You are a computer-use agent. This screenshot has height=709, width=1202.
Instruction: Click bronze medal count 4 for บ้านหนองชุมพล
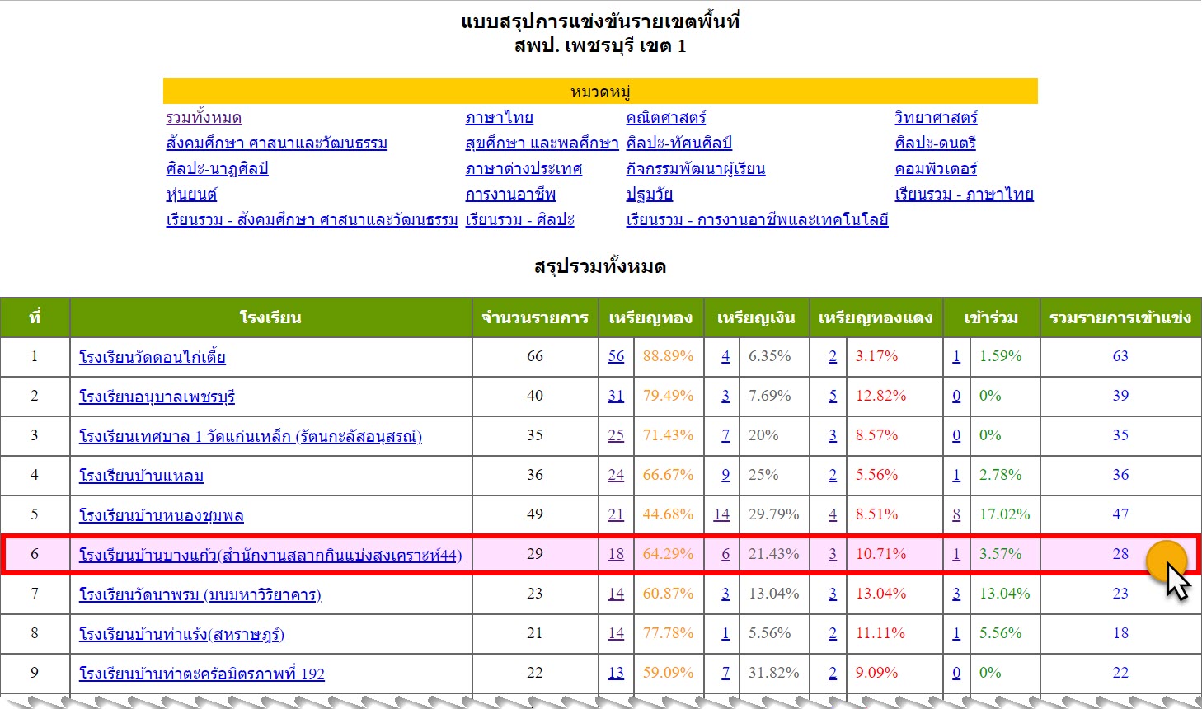[x=833, y=514]
